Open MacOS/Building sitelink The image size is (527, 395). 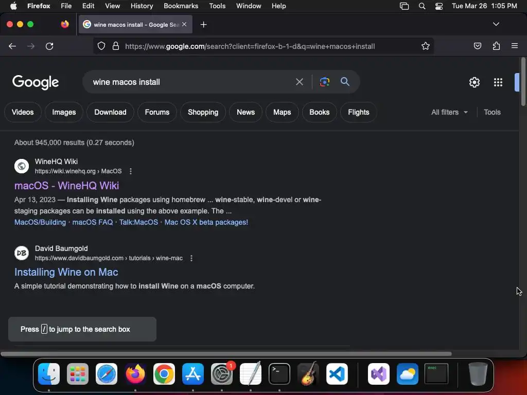40,222
